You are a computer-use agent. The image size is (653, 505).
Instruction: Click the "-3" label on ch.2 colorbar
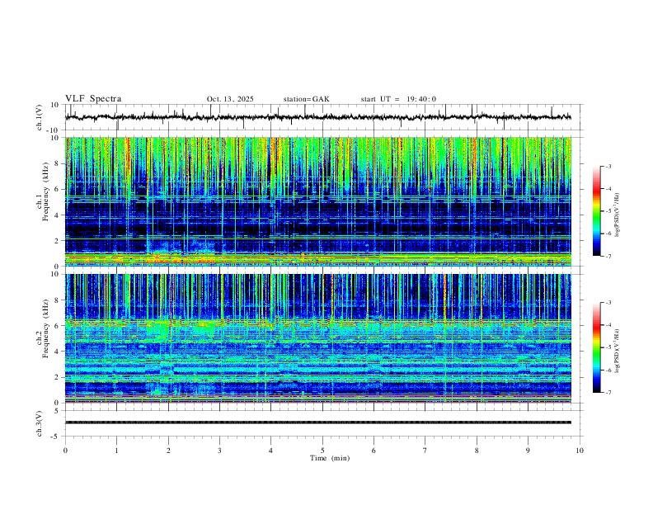608,303
